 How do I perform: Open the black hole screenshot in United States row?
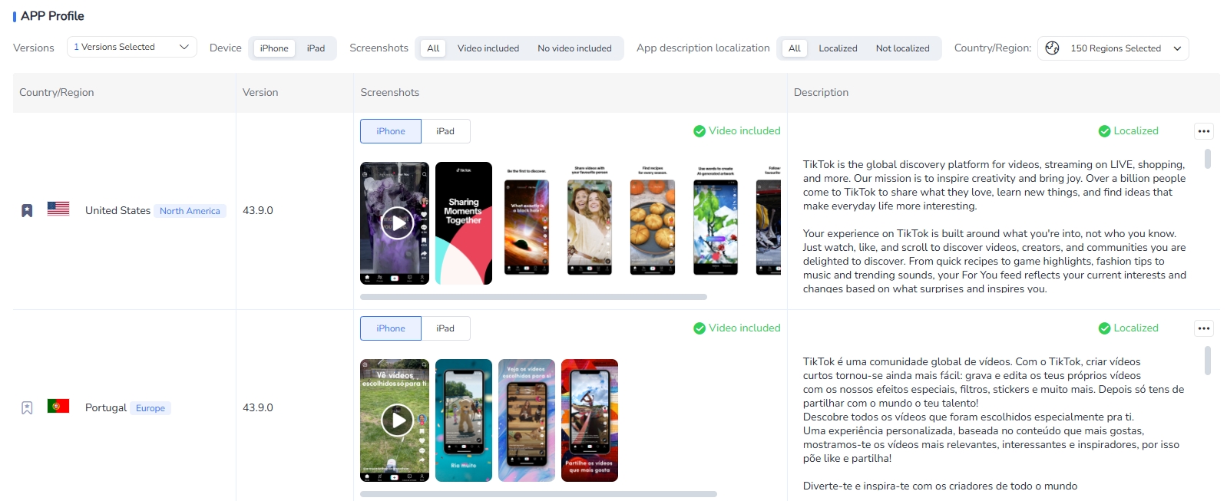[527, 223]
